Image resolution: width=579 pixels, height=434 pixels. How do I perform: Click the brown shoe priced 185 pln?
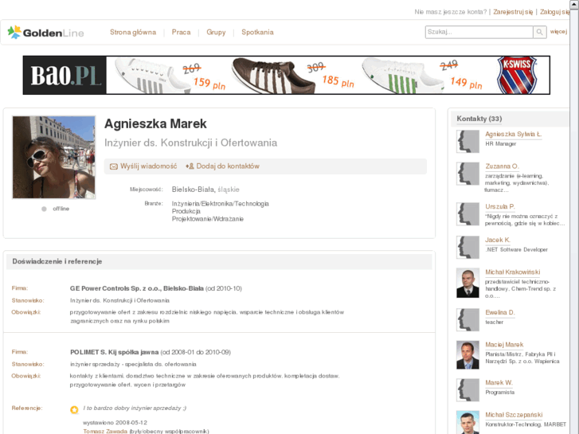(x=274, y=75)
